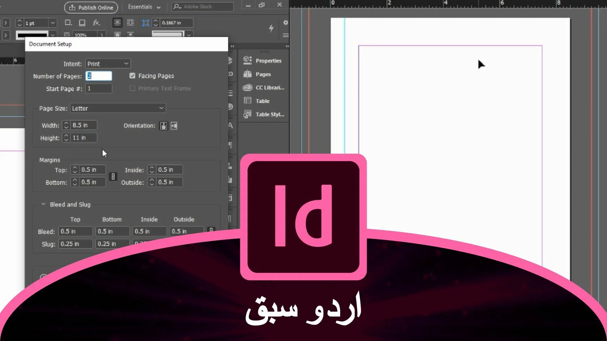Click the 0.1667 in corner size stepper
Viewport: 607px width, 341px height.
[x=156, y=23]
